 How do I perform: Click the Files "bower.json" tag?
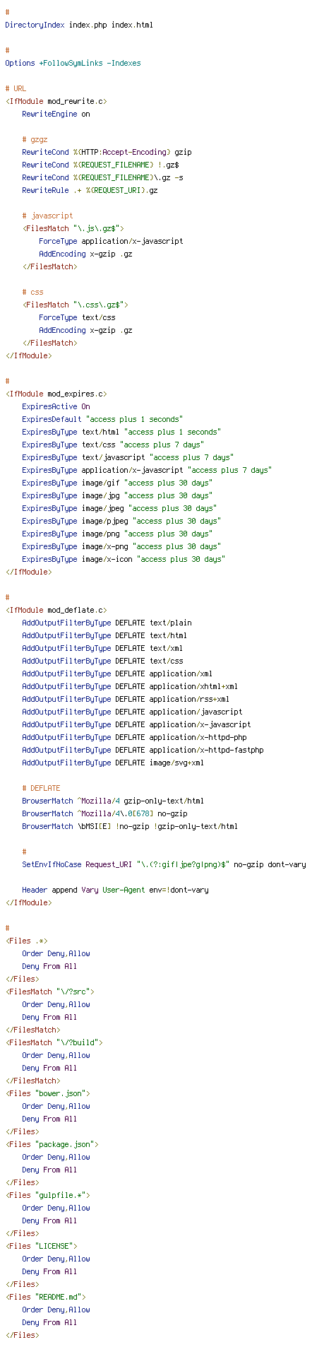coord(47,1093)
